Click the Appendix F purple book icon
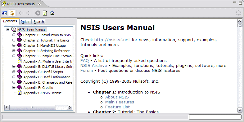This screenshot has width=244, height=122. 20,88
